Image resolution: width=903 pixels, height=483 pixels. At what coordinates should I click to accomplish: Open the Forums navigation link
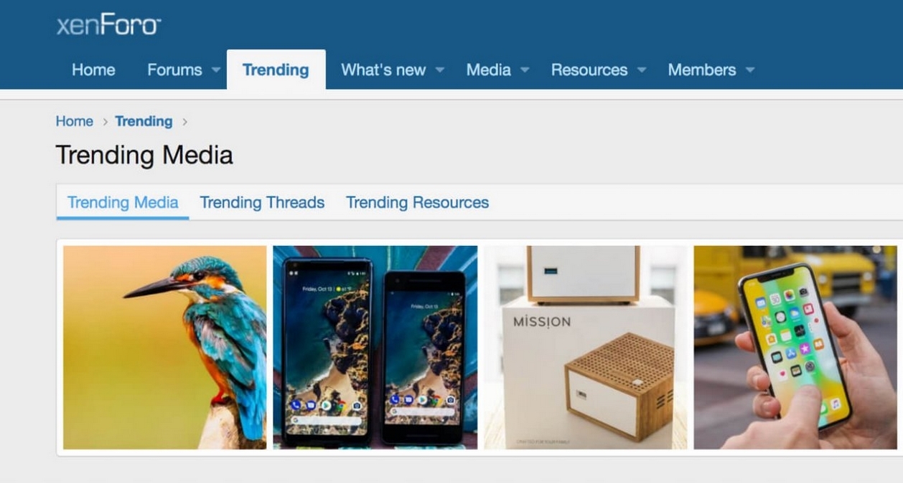[x=174, y=70]
